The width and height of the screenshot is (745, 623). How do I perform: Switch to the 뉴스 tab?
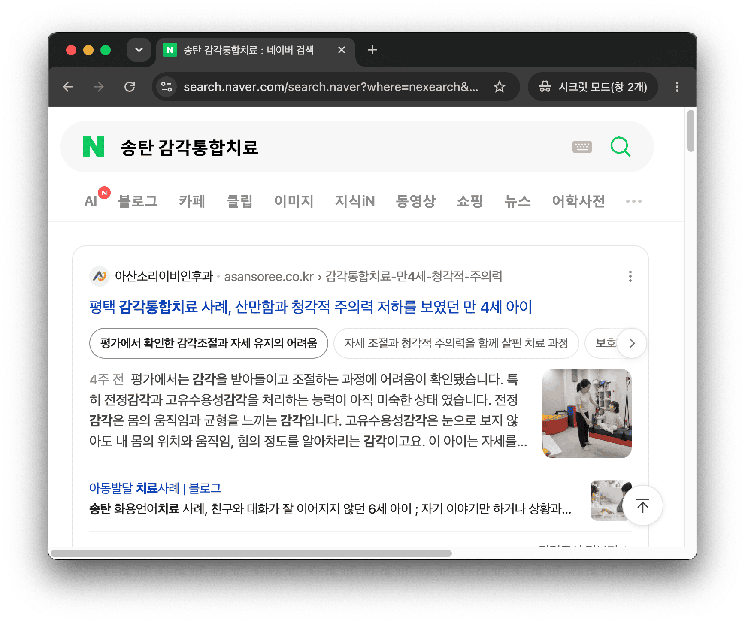pos(517,201)
